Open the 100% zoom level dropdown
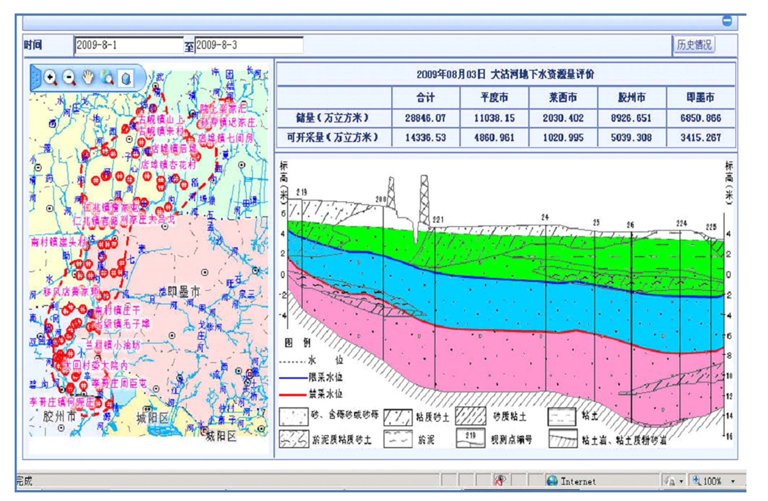Image resolution: width=768 pixels, height=501 pixels. (x=732, y=481)
